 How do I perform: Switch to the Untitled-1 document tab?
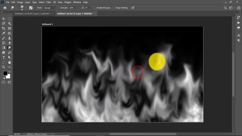[33, 14]
